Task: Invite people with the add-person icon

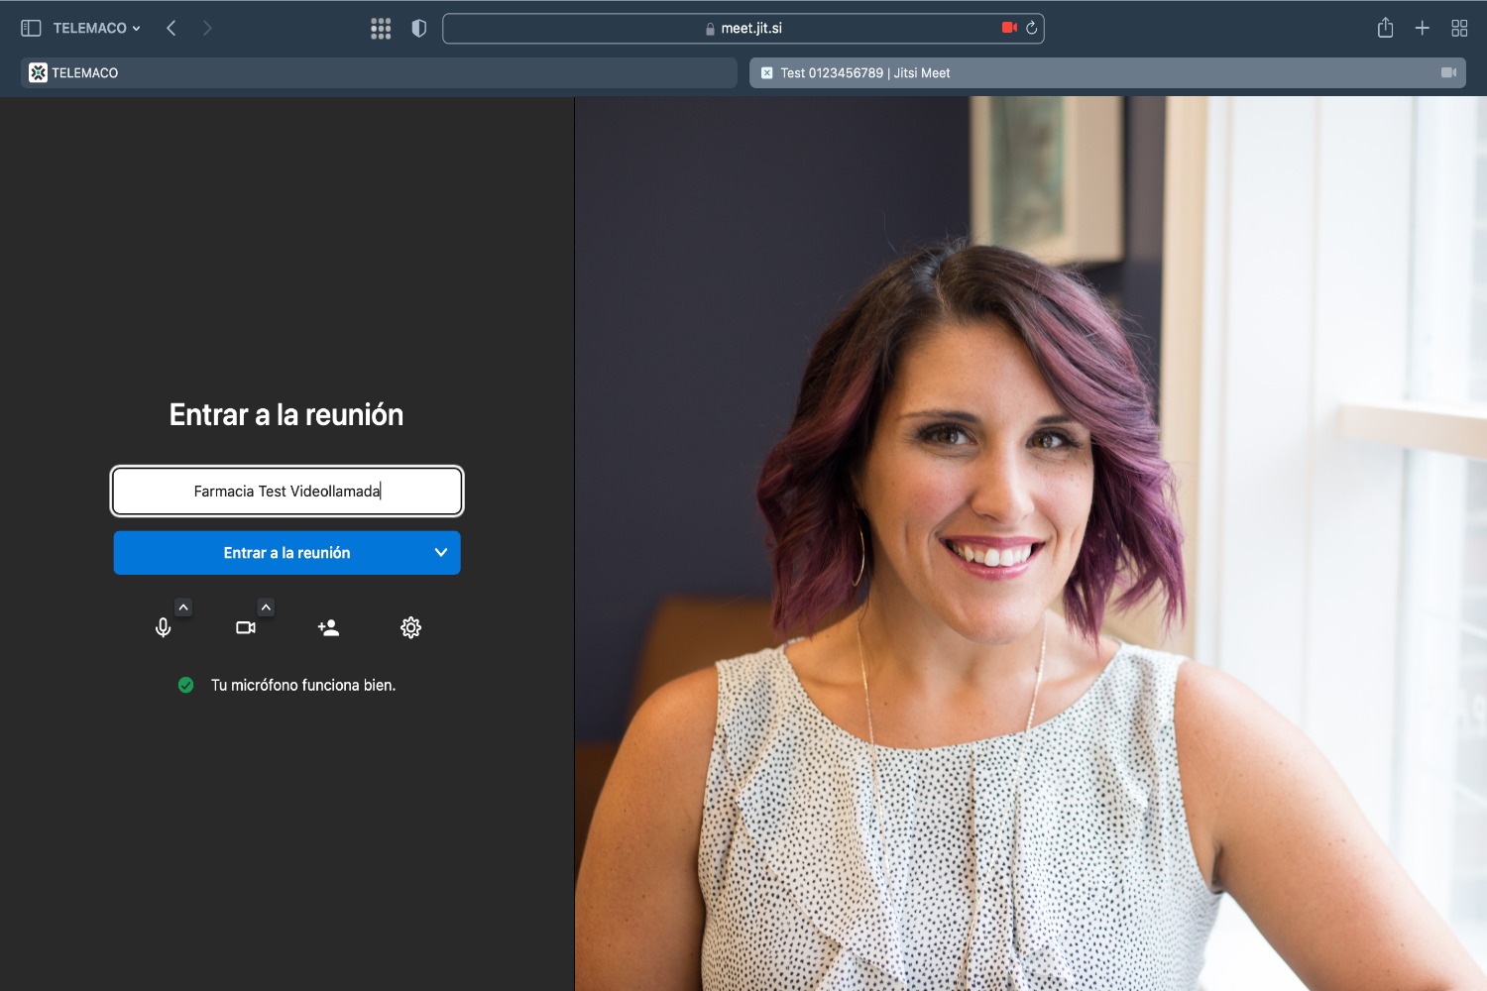Action: [328, 627]
